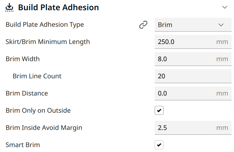Click the indented Brim Line Count label
The height and width of the screenshot is (152, 234).
(37, 76)
